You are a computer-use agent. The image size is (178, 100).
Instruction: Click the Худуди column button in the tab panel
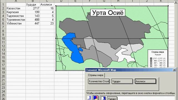click(x=122, y=81)
